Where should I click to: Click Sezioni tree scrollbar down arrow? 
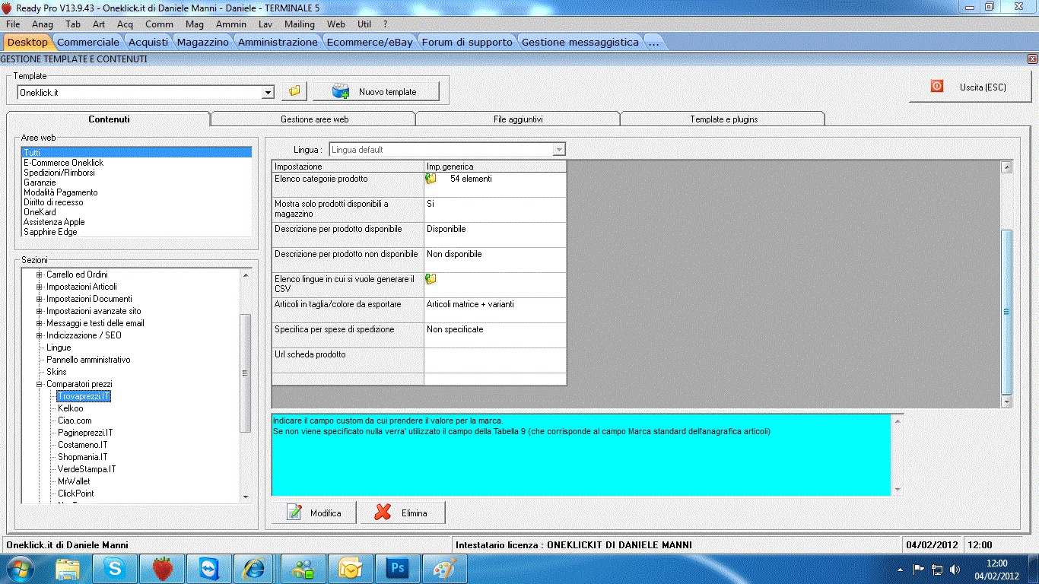coord(245,497)
